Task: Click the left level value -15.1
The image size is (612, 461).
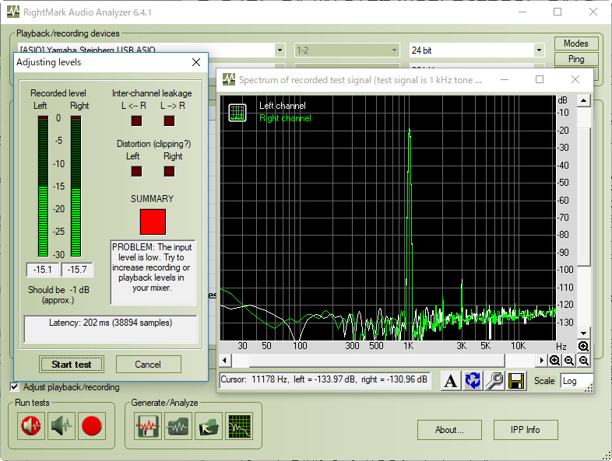Action: coord(43,270)
